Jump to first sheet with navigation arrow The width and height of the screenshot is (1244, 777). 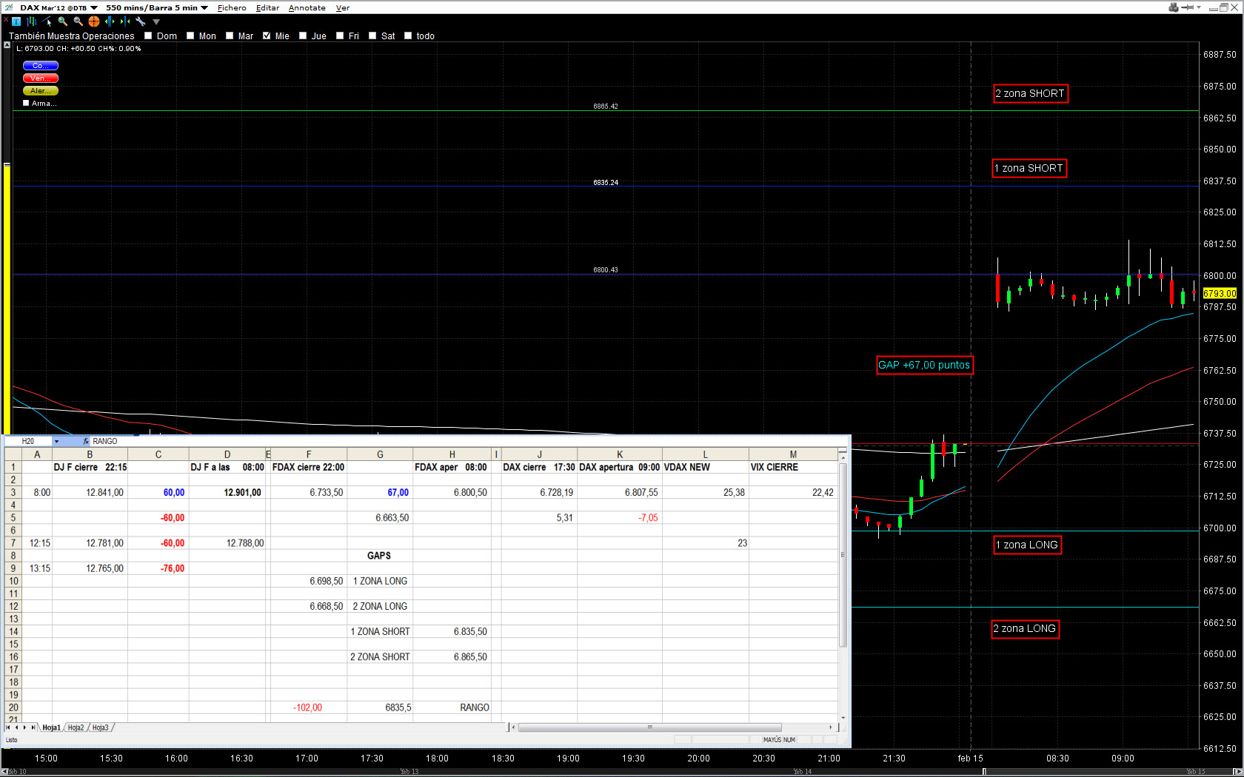point(8,727)
